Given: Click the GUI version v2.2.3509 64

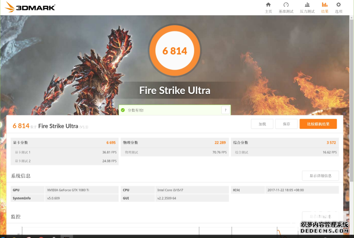Looking at the screenshot, I should 167,198.
